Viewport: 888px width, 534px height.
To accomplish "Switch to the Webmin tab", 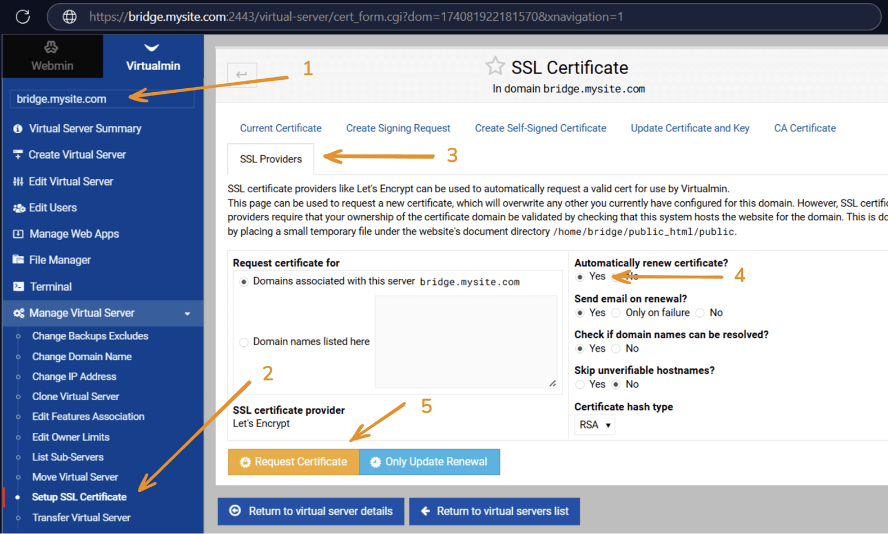I will point(52,56).
